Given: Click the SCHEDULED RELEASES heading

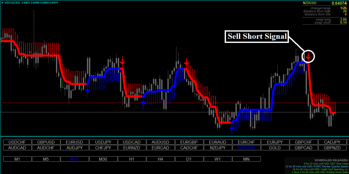Looking at the screenshot, I should click(x=331, y=160).
